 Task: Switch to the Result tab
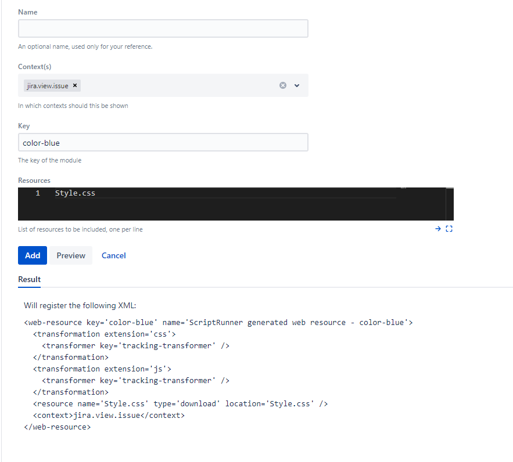(29, 279)
